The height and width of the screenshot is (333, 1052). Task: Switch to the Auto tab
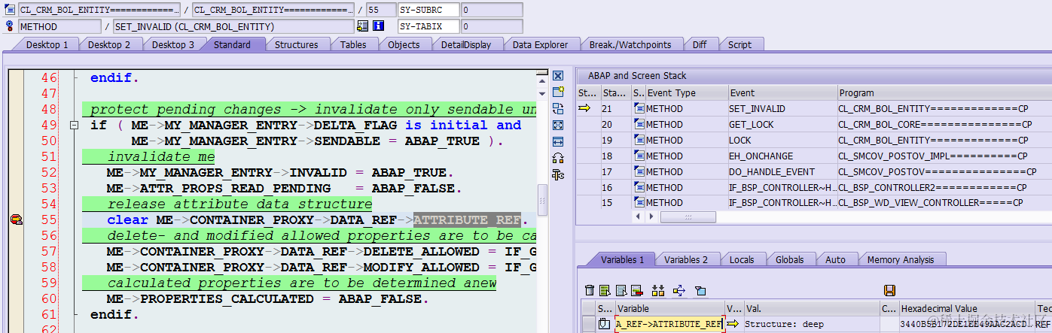coord(835,259)
